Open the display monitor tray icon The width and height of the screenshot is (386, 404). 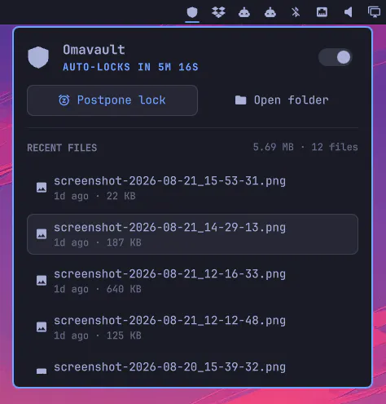[374, 12]
